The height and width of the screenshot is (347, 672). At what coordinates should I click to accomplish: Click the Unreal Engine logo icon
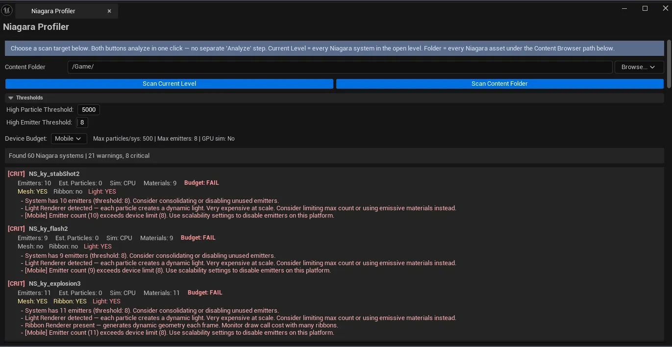pyautogui.click(x=7, y=10)
